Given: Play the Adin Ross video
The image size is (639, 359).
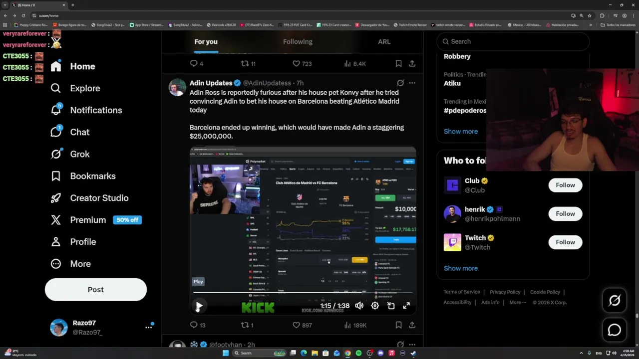Looking at the screenshot, I should click(x=199, y=306).
